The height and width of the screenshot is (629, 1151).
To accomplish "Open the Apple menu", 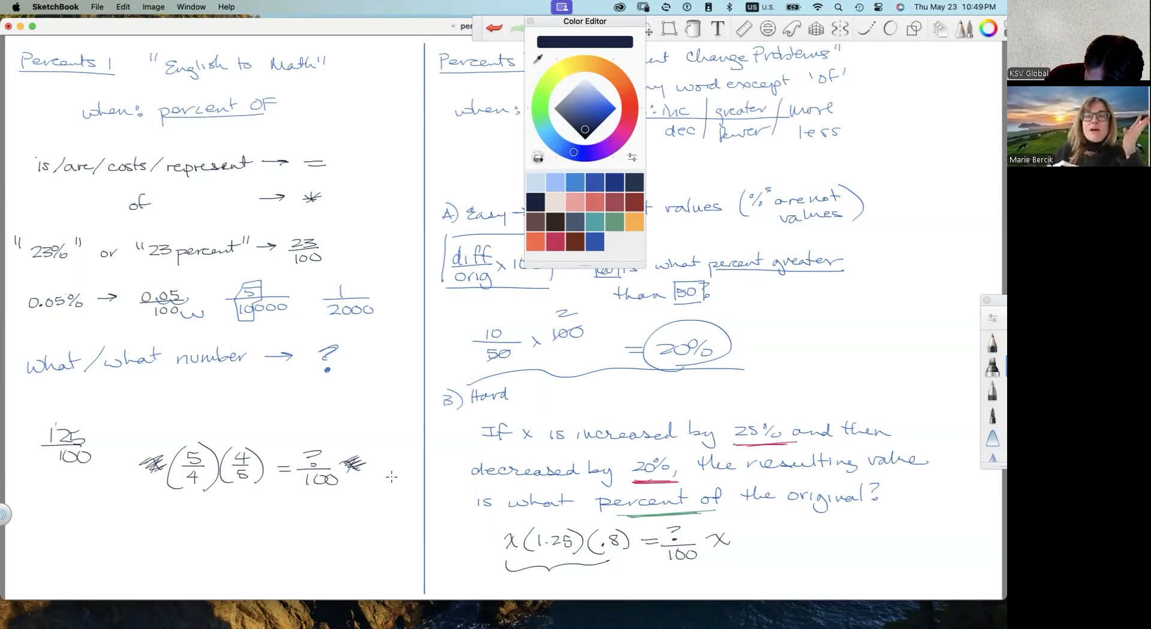I will pos(16,7).
